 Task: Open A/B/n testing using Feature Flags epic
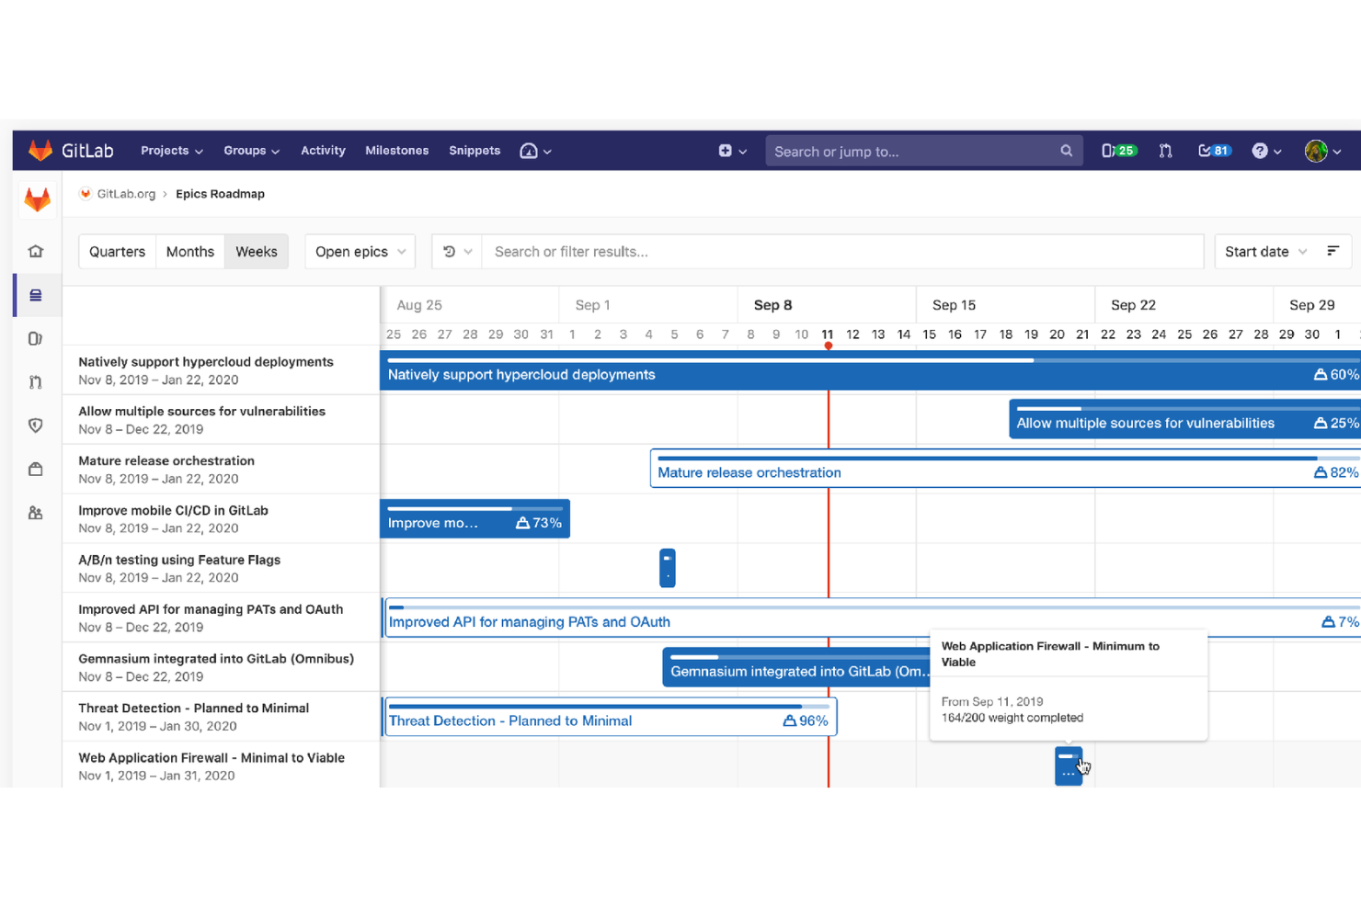tap(179, 560)
